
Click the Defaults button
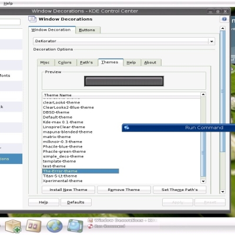pos(76,202)
